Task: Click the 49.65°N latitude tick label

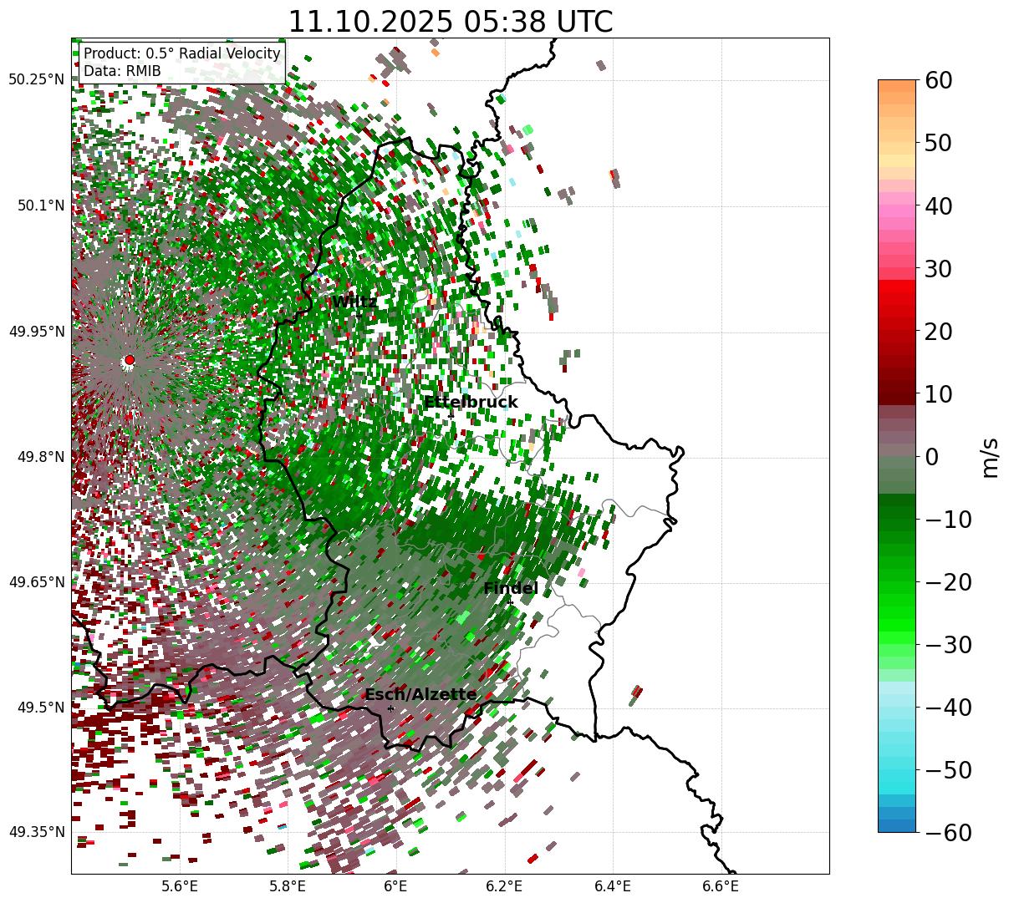Action: pyautogui.click(x=37, y=582)
